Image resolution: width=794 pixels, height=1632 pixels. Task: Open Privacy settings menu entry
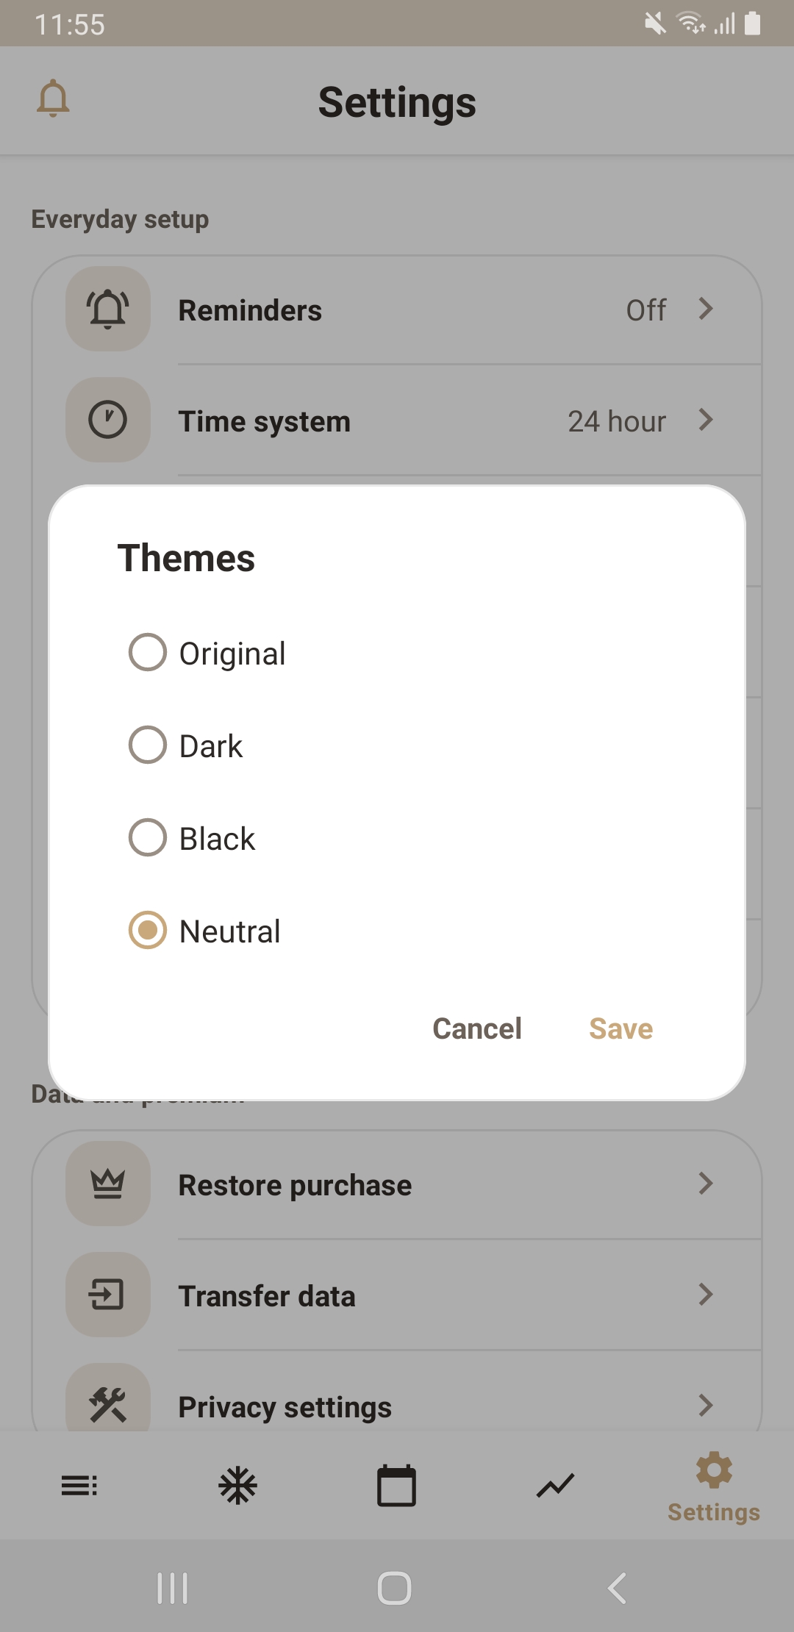pos(285,1407)
